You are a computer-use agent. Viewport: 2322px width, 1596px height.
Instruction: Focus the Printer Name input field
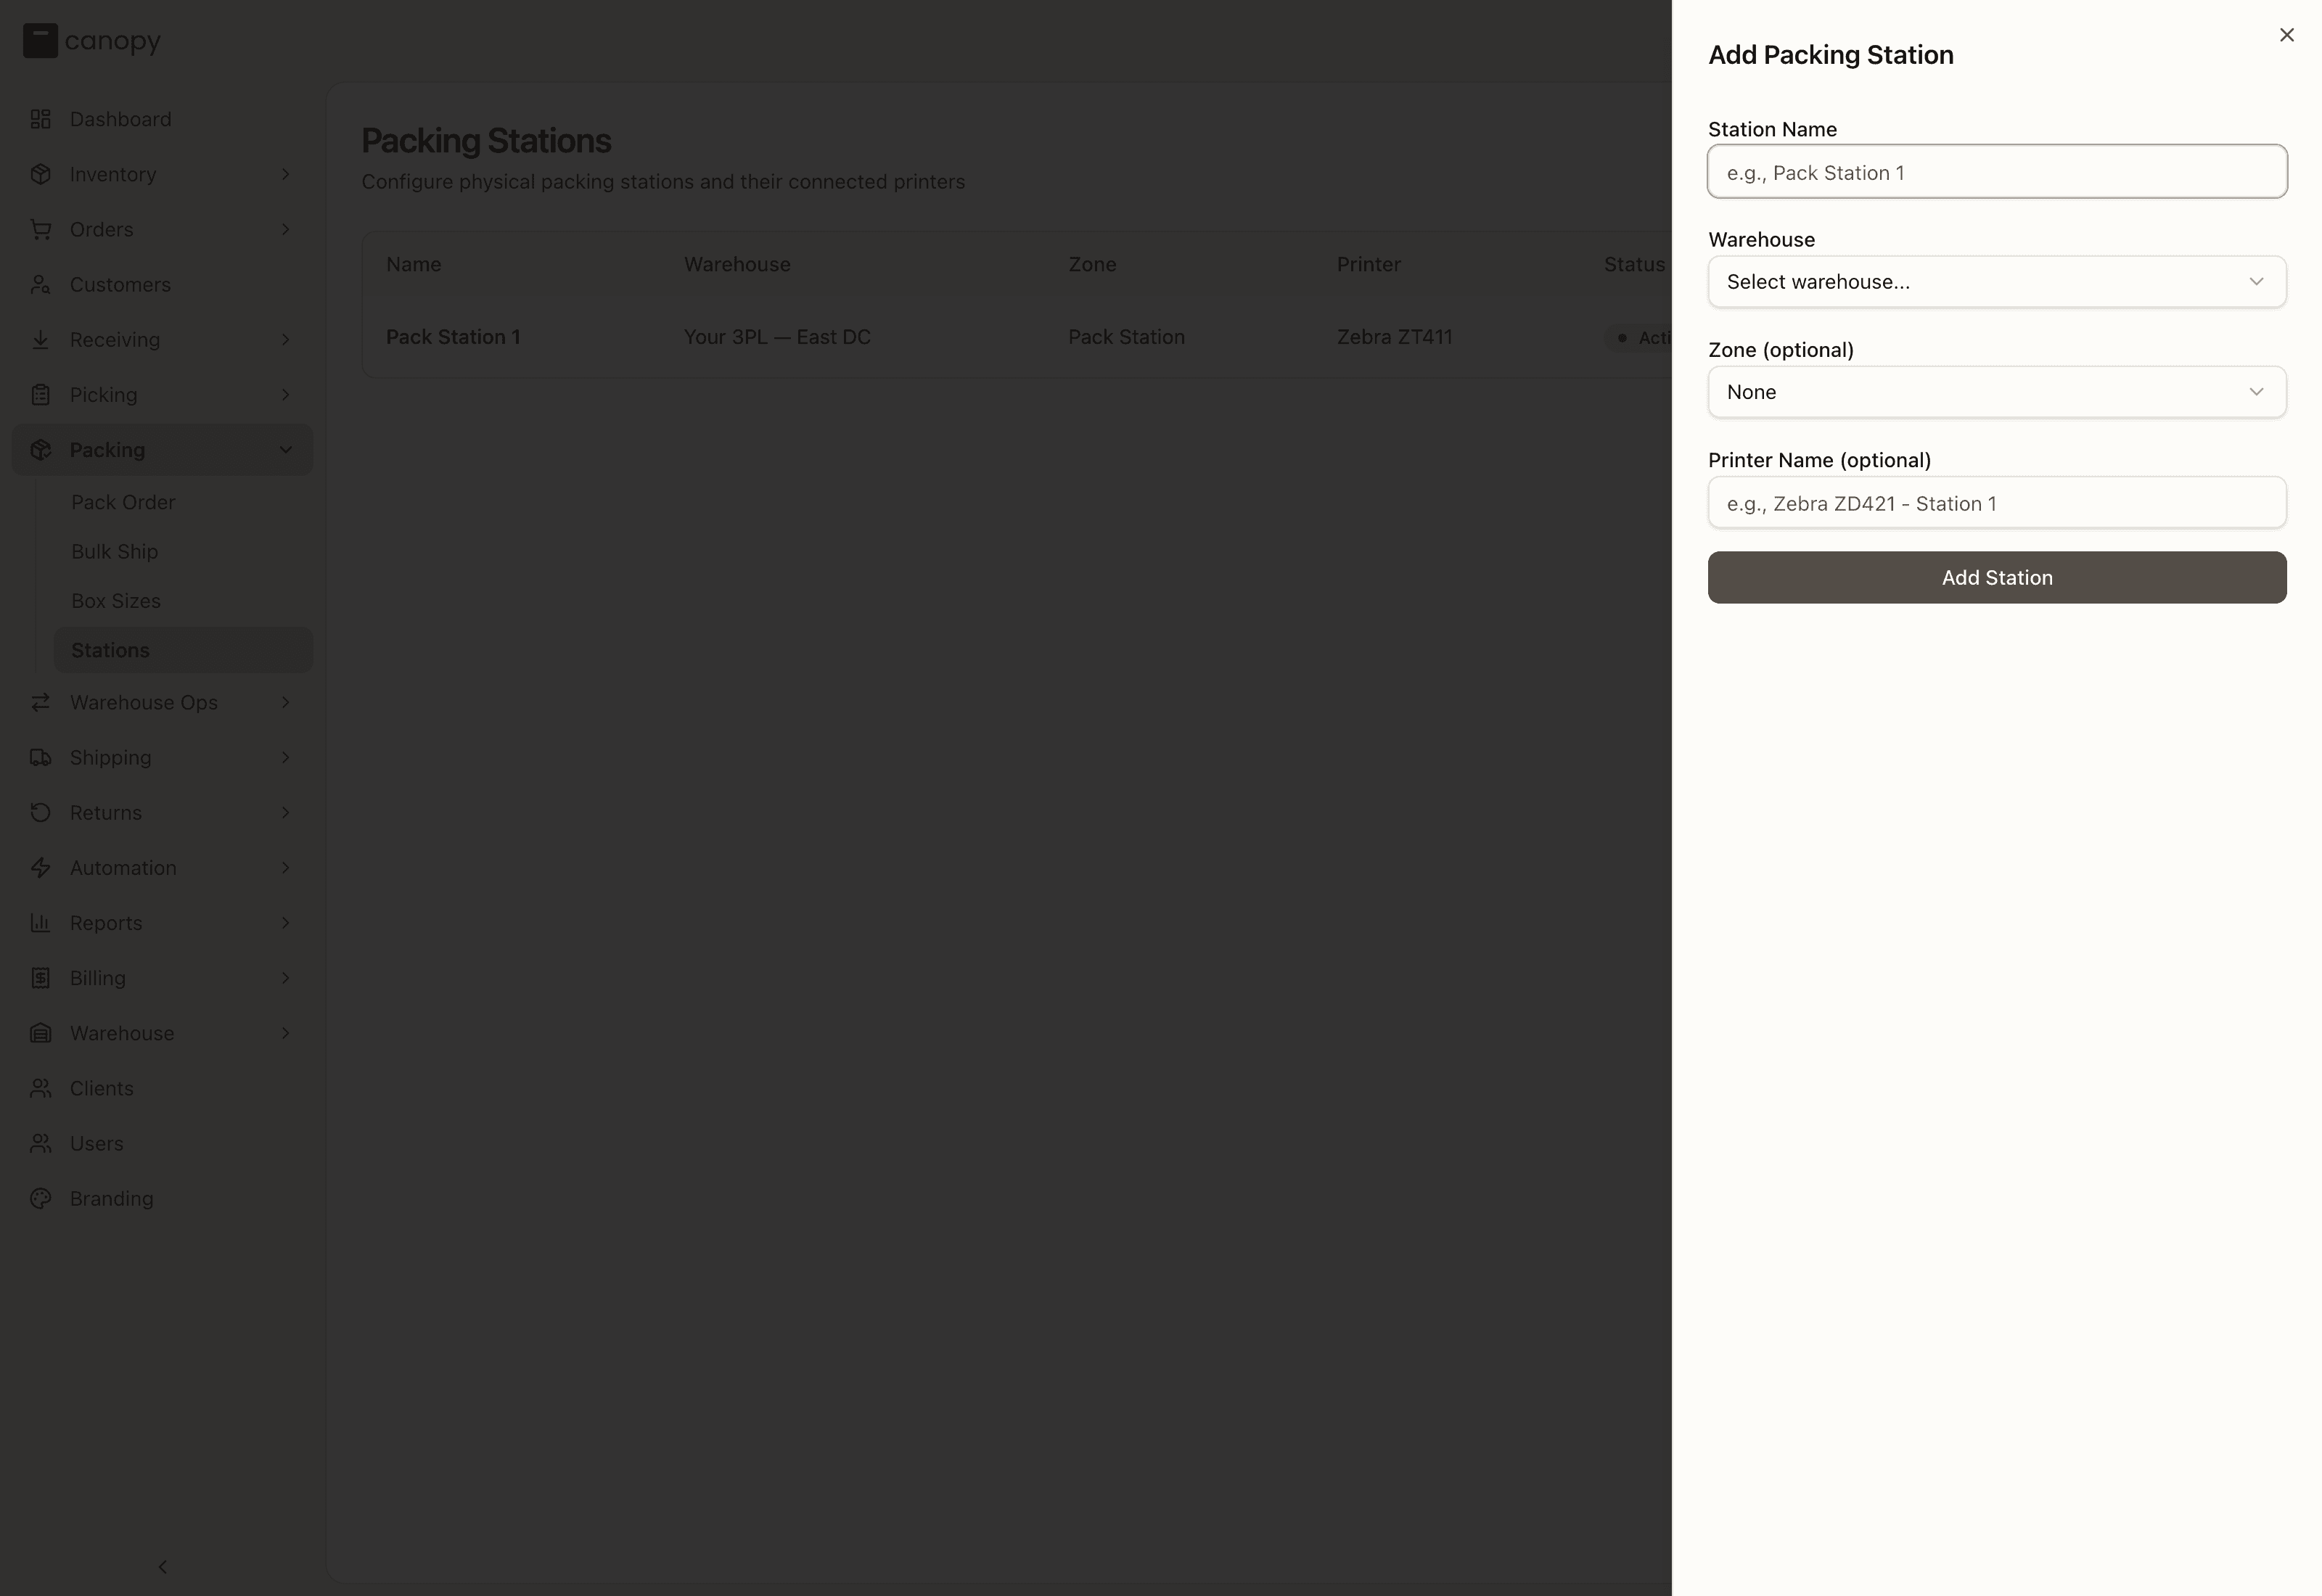click(x=1996, y=503)
